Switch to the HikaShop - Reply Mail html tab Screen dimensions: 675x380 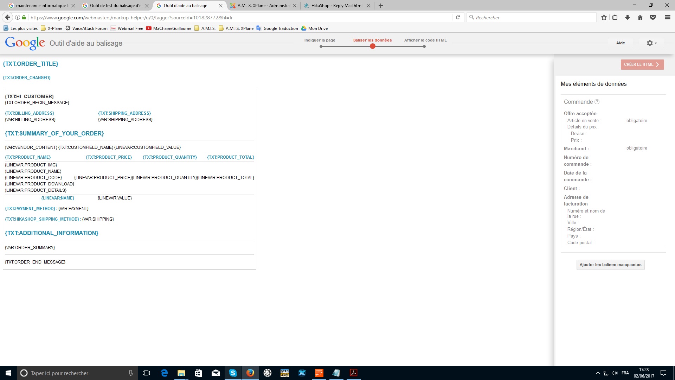point(336,6)
